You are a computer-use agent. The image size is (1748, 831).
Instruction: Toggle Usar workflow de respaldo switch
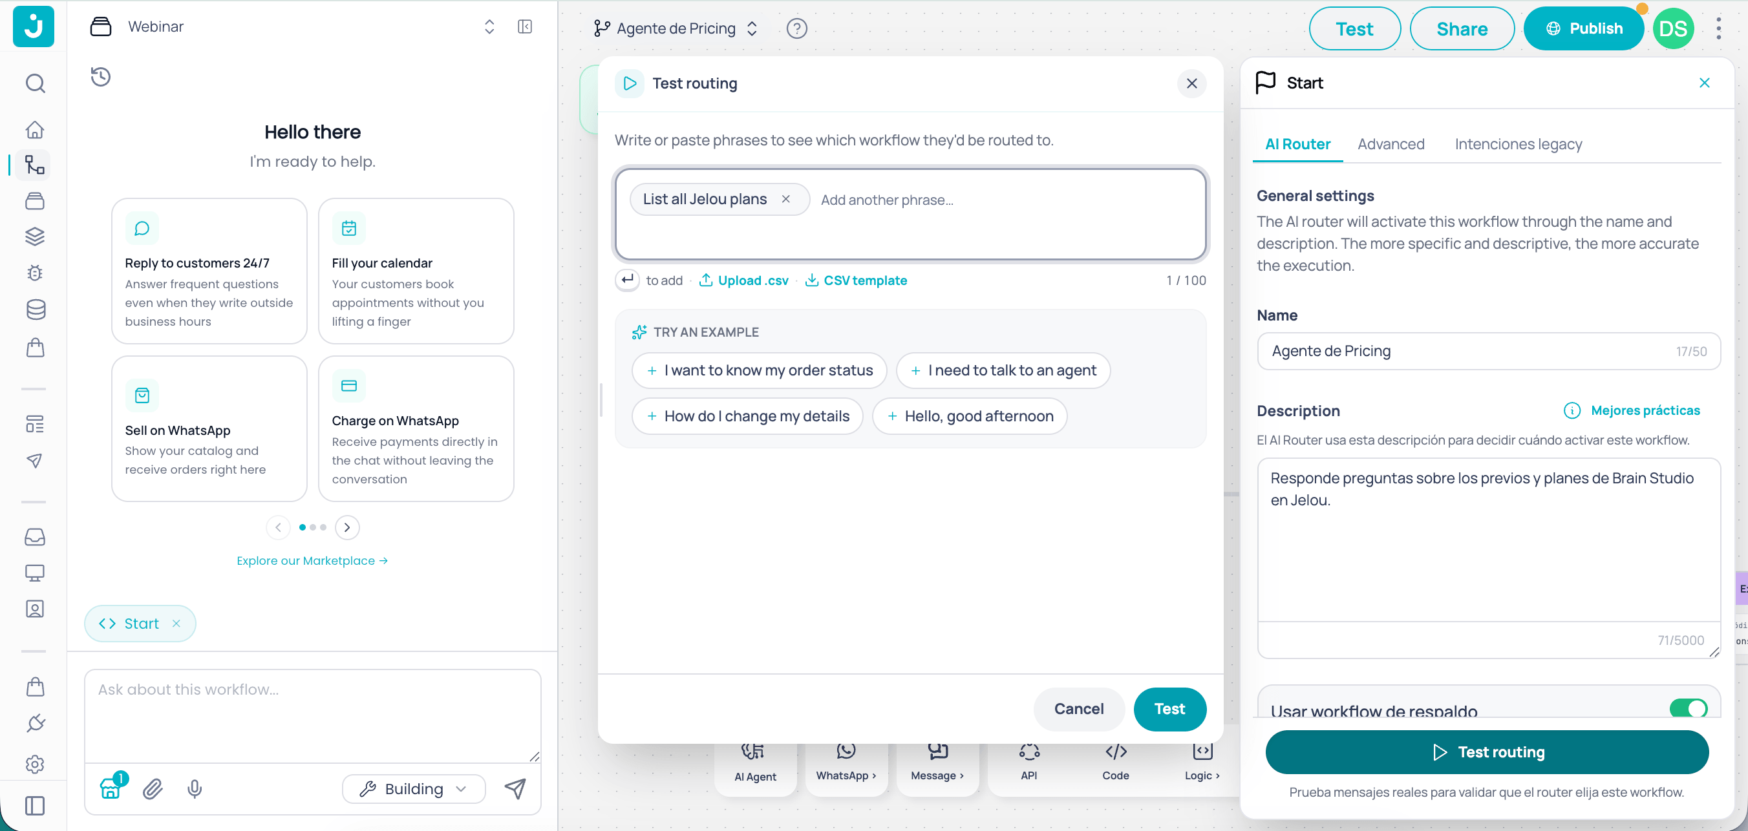click(1688, 708)
